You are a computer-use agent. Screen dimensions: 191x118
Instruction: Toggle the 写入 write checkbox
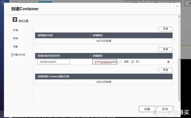[132, 62]
